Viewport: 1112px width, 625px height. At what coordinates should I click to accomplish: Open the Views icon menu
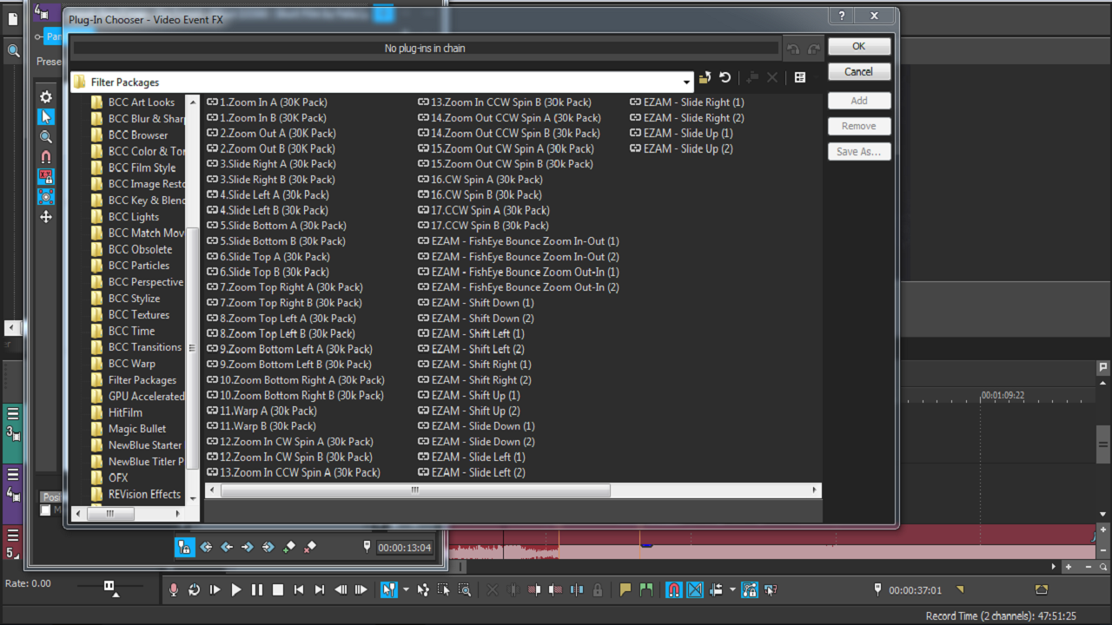800,78
